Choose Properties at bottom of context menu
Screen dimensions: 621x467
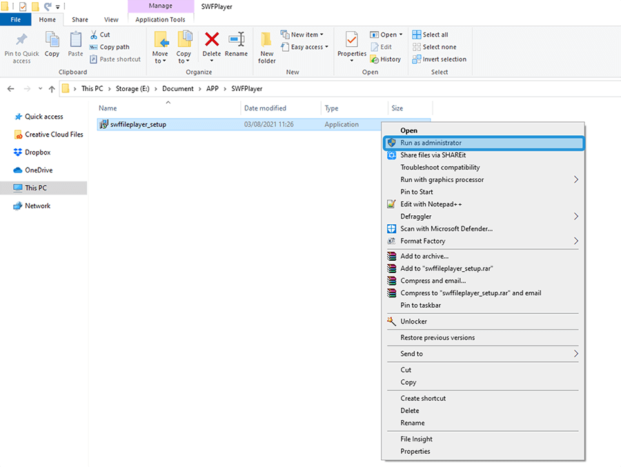pos(483,451)
